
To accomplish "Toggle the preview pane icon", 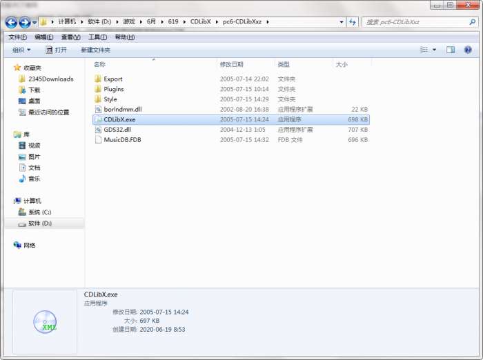I will [451, 50].
